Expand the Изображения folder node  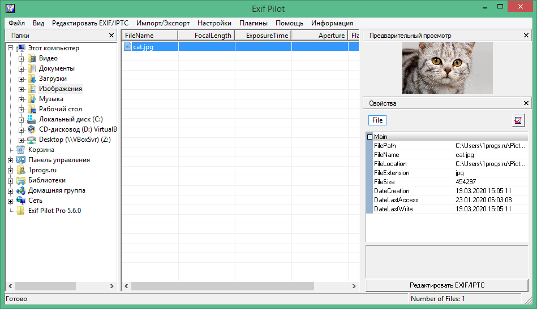point(21,89)
